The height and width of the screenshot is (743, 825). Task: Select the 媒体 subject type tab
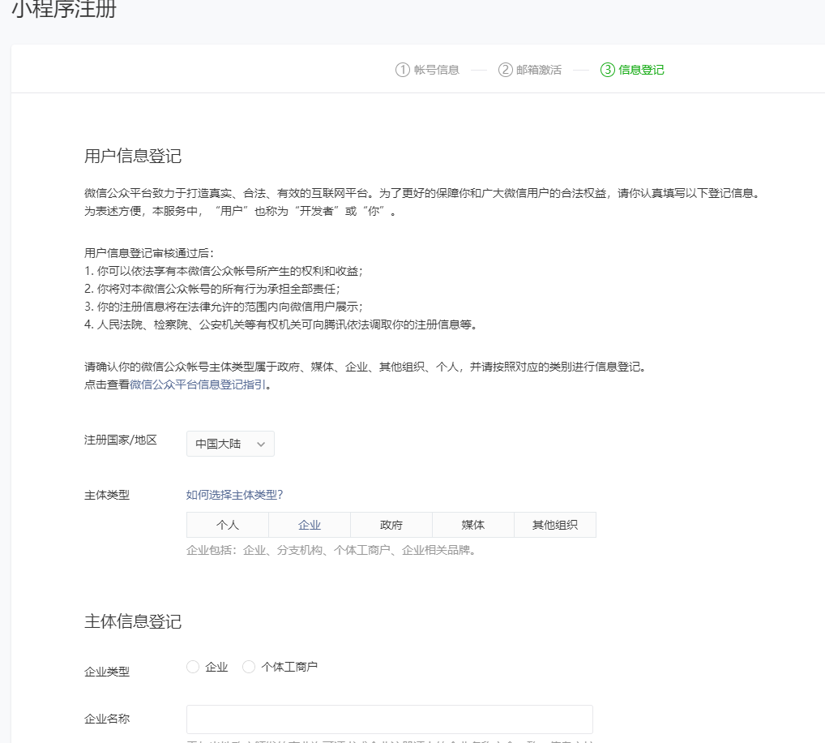473,525
